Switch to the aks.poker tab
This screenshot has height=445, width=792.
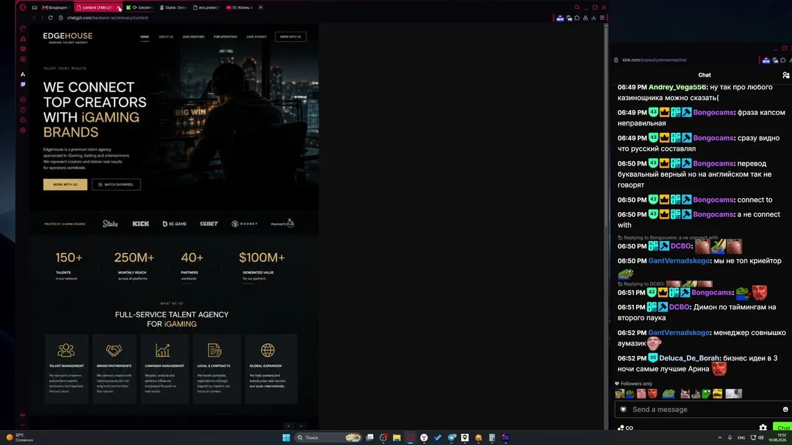[x=207, y=7]
